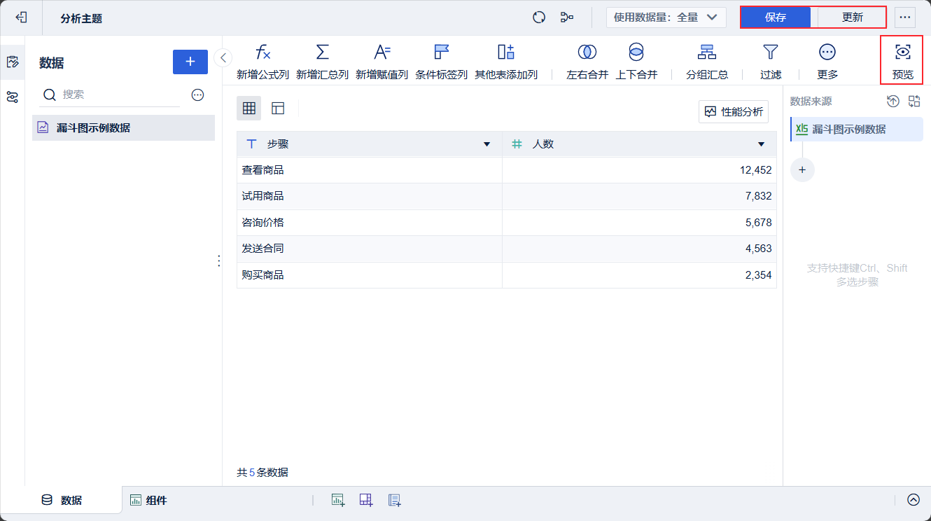Click the add component icon in bottom bar
Screen dimensions: 931x521
[338, 500]
